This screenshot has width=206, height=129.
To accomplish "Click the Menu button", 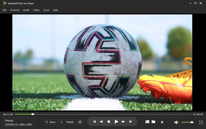I will pos(50,122).
